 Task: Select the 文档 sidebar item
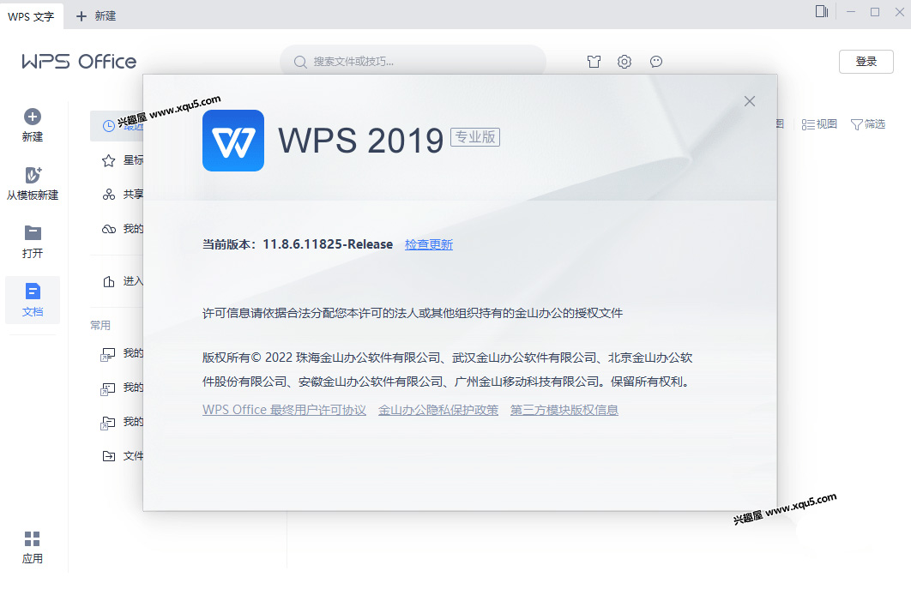(33, 300)
